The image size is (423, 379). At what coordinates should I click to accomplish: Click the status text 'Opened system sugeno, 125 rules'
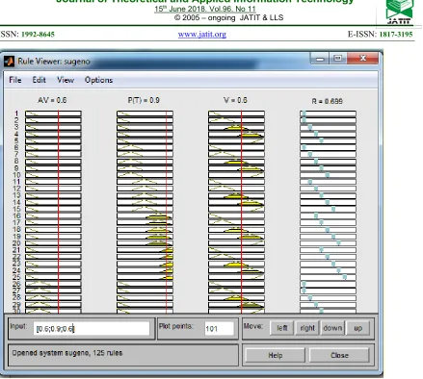(x=67, y=353)
